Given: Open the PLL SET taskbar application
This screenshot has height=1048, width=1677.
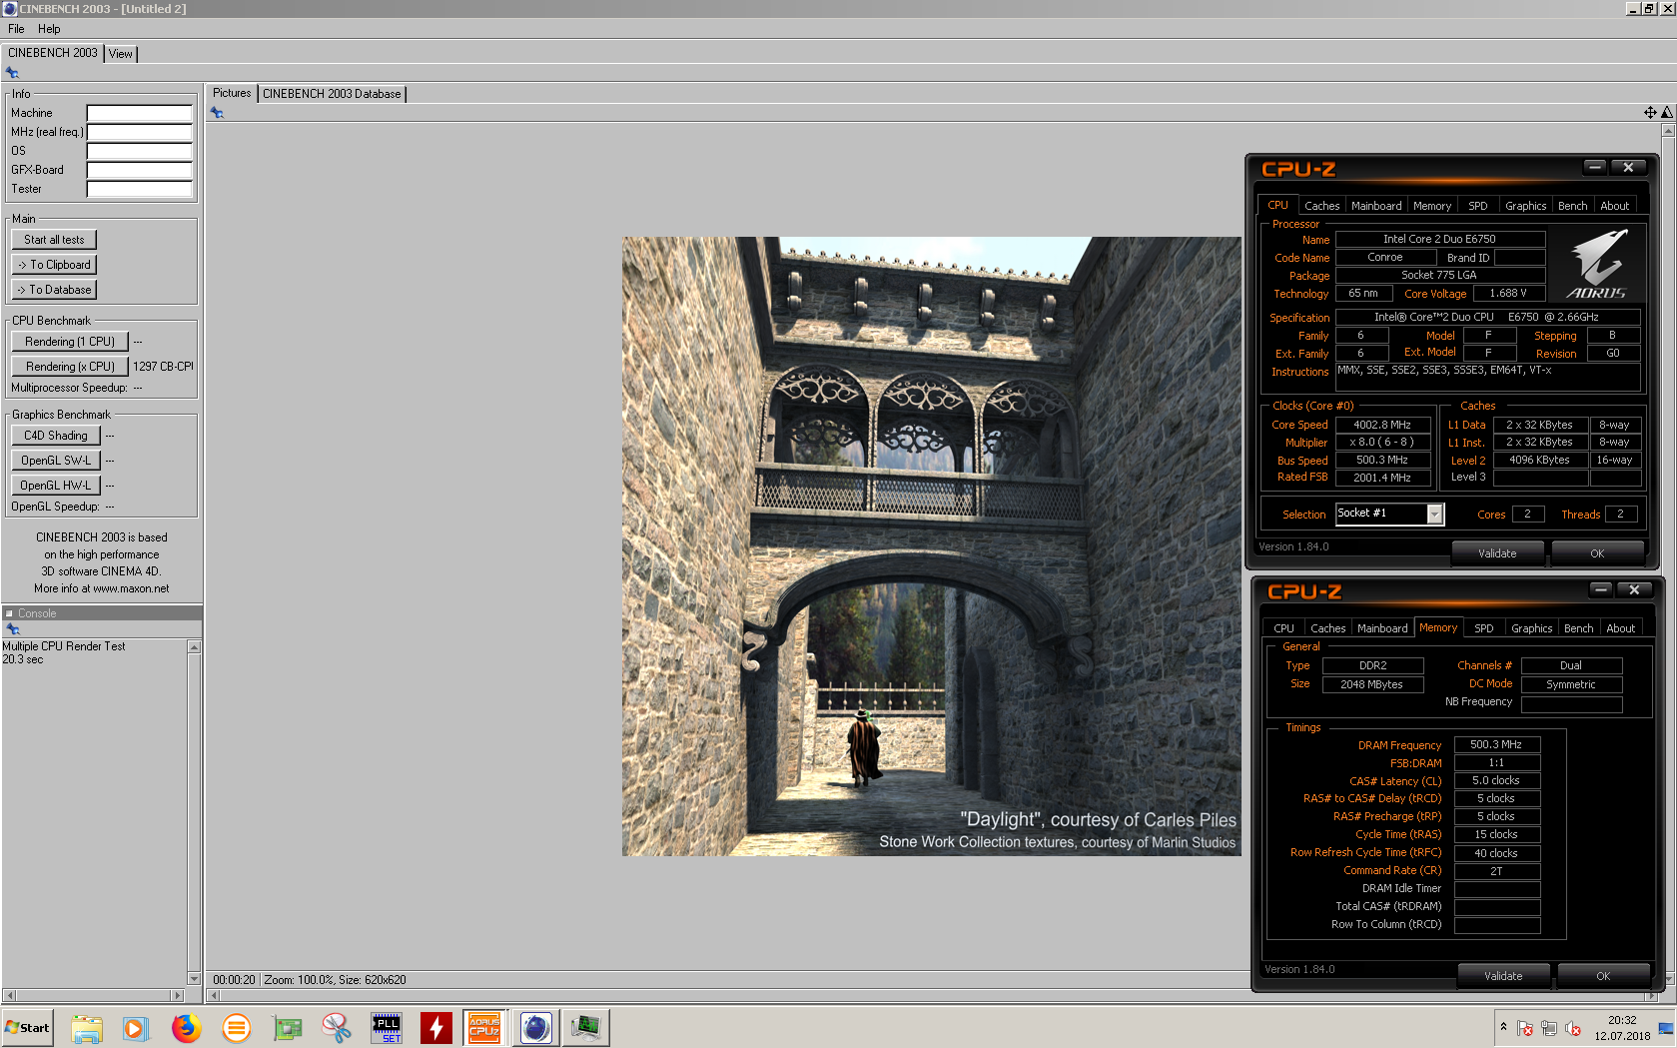Looking at the screenshot, I should [x=387, y=1028].
